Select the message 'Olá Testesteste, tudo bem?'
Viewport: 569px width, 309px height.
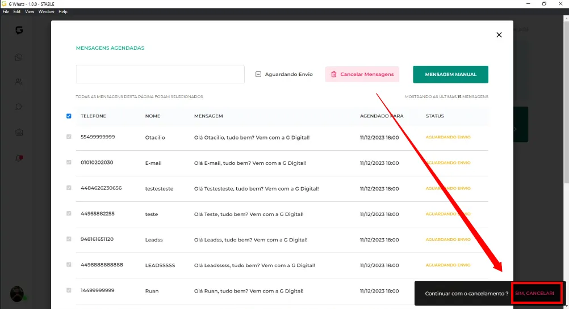point(229,189)
